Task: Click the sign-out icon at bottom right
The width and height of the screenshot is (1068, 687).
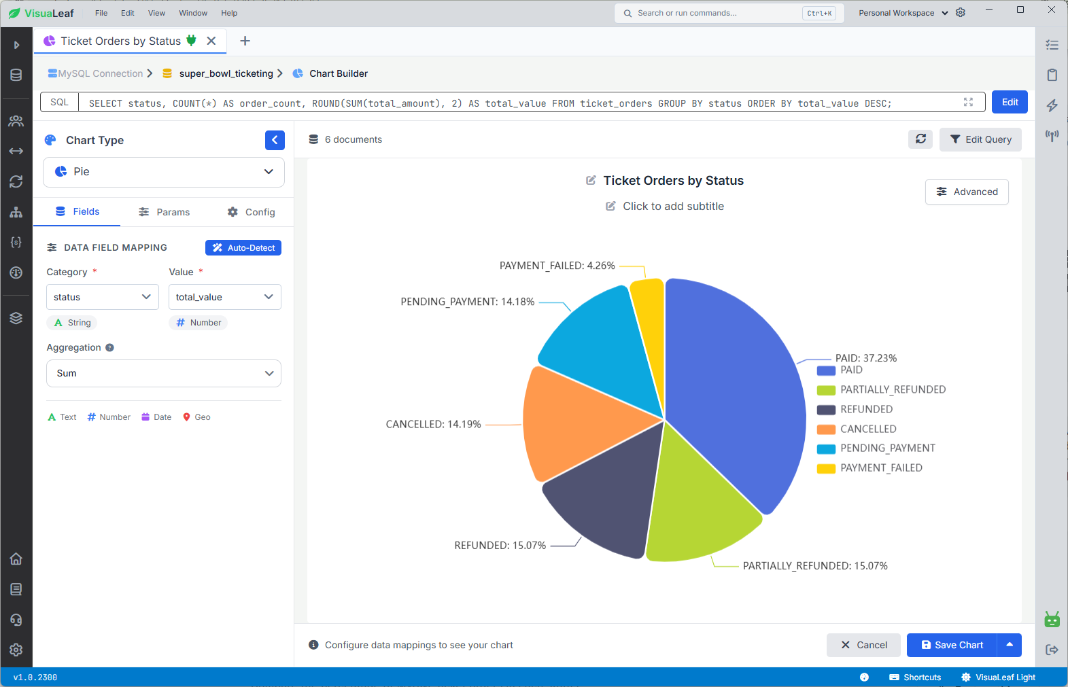Action: coord(1052,650)
